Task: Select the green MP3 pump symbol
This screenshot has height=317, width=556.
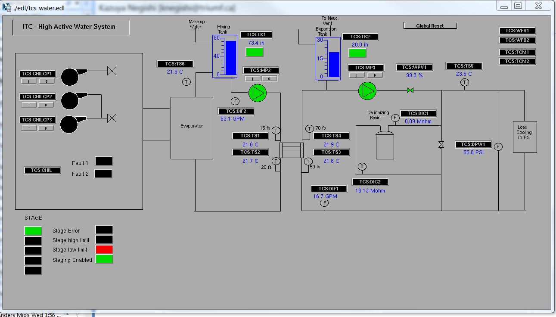Action: [367, 90]
